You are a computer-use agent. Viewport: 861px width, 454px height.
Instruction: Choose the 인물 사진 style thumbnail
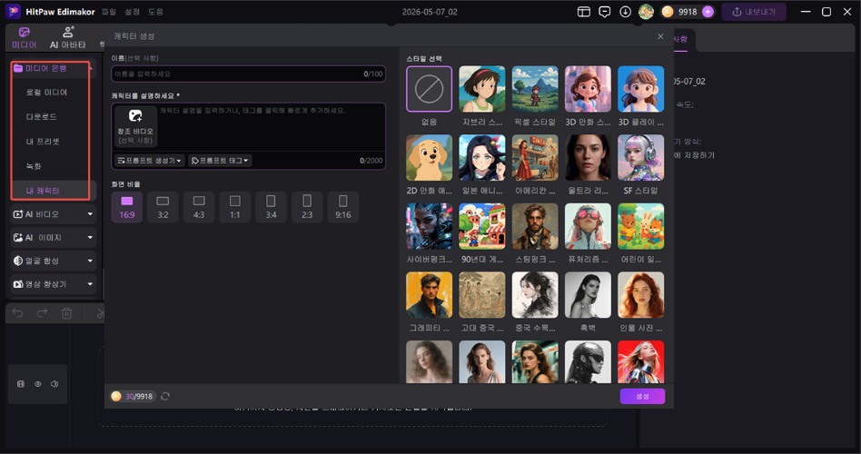[641, 295]
